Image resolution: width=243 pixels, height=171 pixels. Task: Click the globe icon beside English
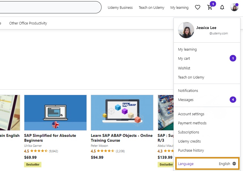point(234,164)
